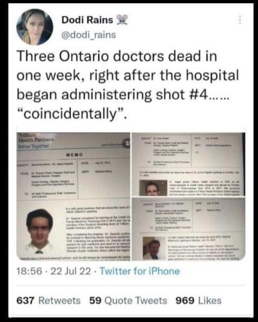
Task: Open the top-right memo photo
Action: point(188,164)
